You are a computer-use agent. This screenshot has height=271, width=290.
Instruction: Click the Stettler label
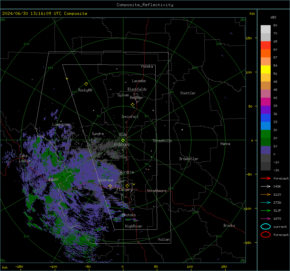[x=188, y=93]
